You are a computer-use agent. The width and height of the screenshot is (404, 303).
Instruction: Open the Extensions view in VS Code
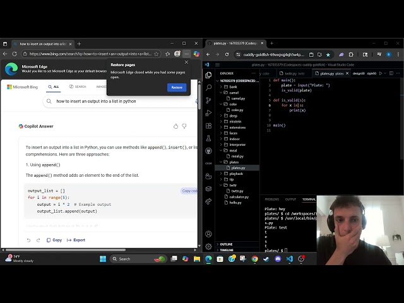(x=208, y=126)
